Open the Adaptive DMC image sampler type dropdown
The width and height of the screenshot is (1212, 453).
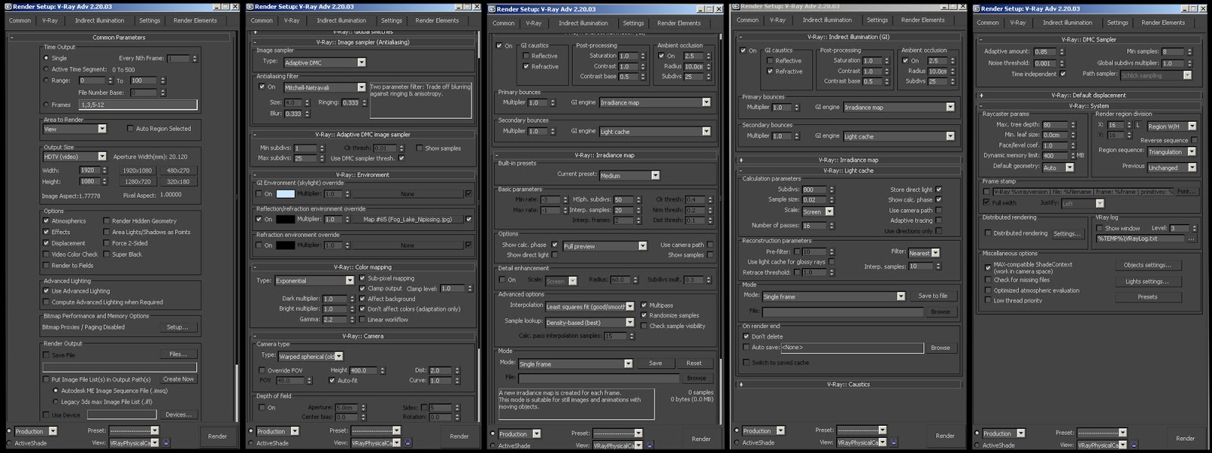pyautogui.click(x=324, y=63)
